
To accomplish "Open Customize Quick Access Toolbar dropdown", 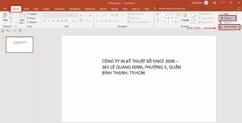I will tap(25, 31).
